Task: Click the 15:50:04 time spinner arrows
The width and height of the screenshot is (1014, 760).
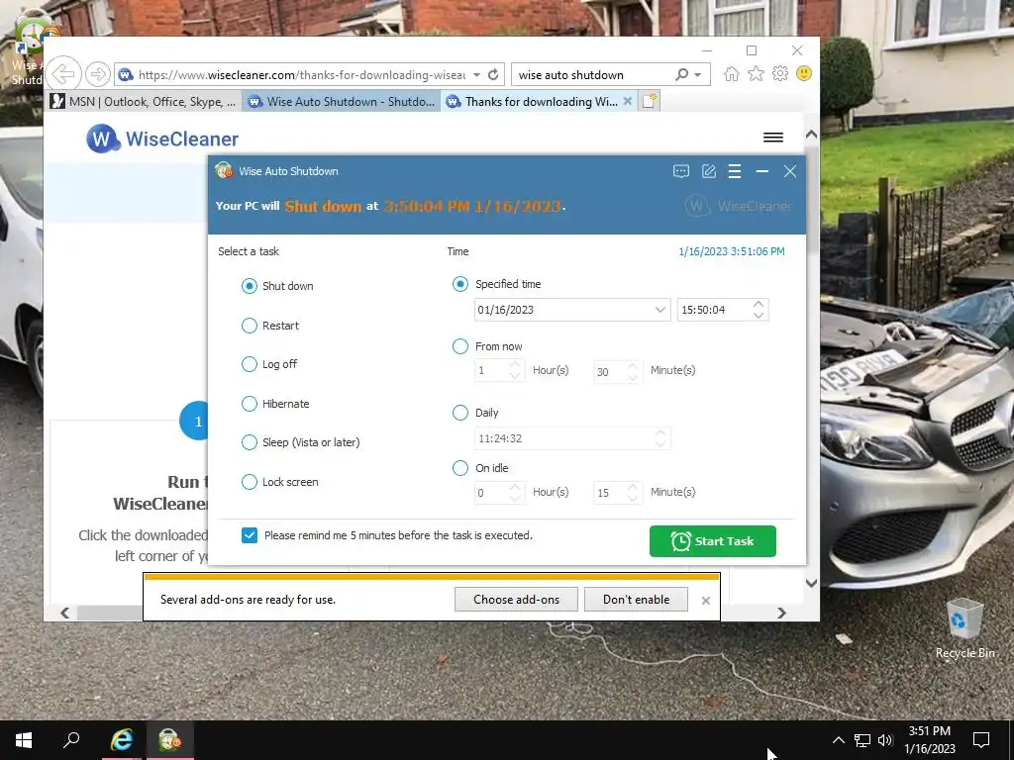Action: pos(759,310)
